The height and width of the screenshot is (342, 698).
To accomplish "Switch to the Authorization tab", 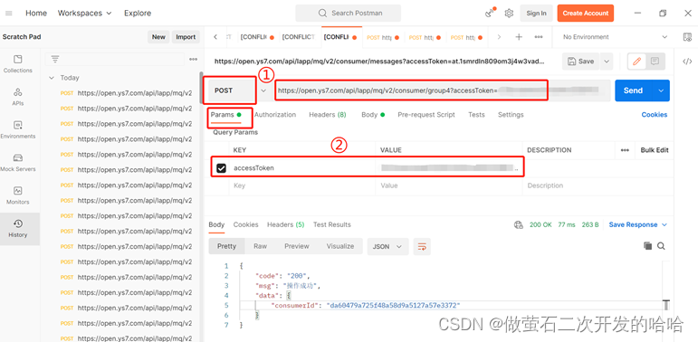I will pyautogui.click(x=274, y=115).
